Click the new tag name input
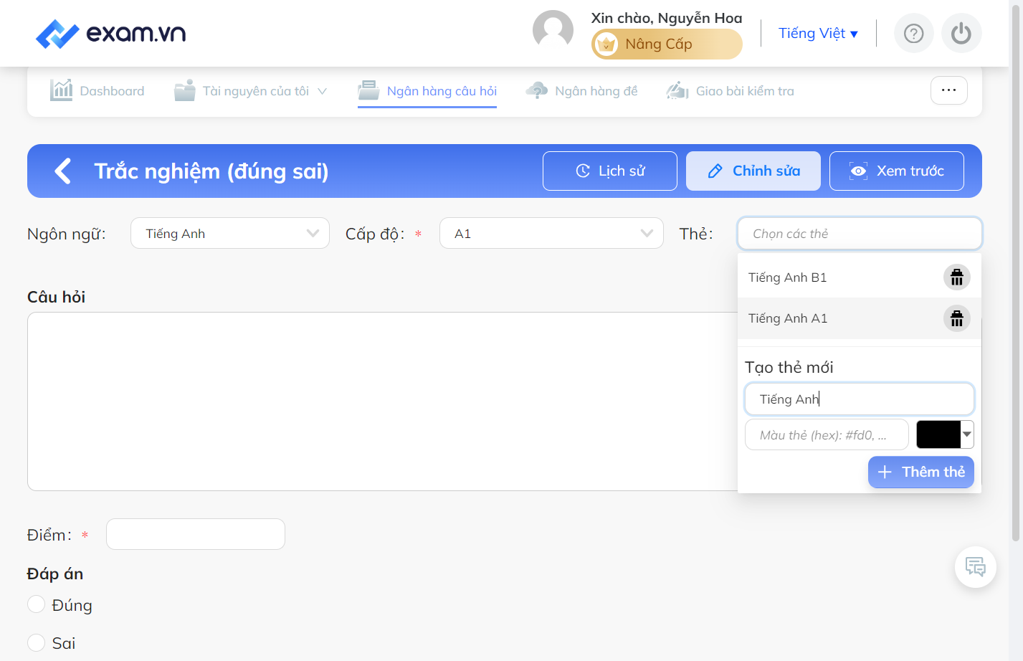This screenshot has width=1023, height=661. tap(859, 399)
